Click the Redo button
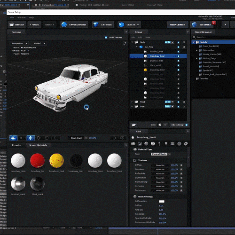235x235 pixels. click(49, 25)
